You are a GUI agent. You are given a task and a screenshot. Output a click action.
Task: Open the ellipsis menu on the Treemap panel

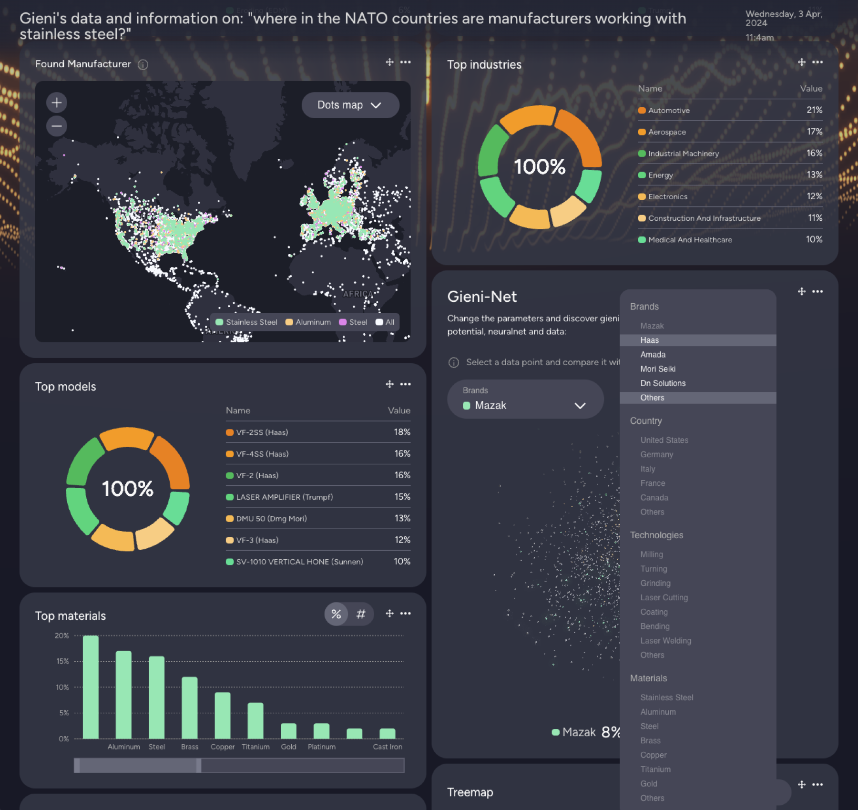tap(818, 785)
